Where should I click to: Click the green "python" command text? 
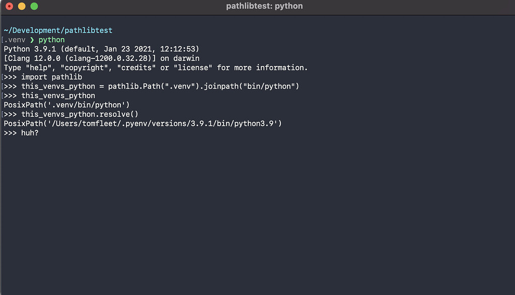51,40
